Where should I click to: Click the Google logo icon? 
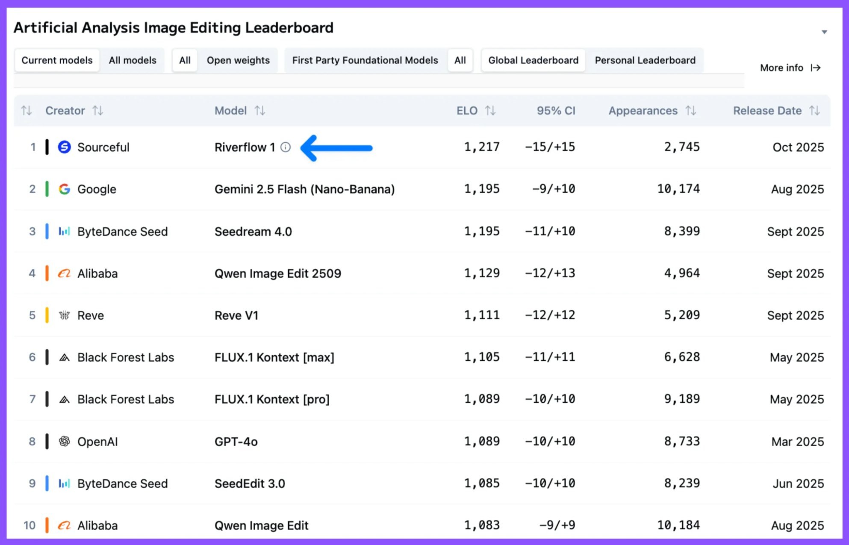(x=64, y=189)
